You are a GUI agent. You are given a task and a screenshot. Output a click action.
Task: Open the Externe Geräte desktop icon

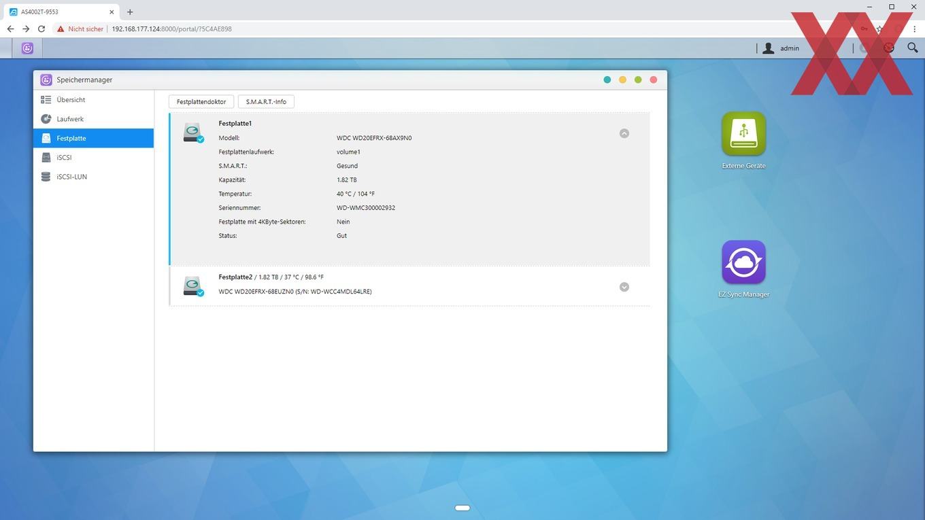[743, 134]
